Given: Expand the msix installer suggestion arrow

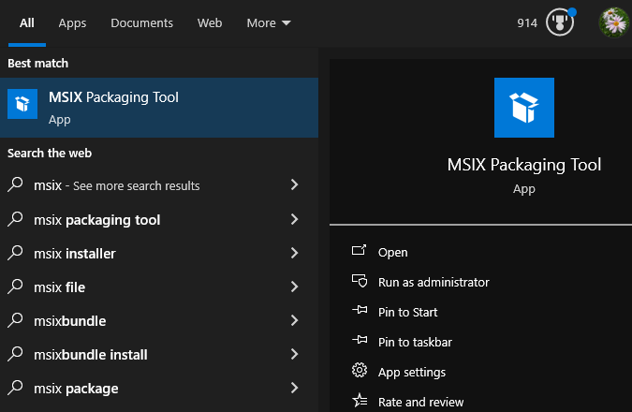Looking at the screenshot, I should pyautogui.click(x=294, y=253).
